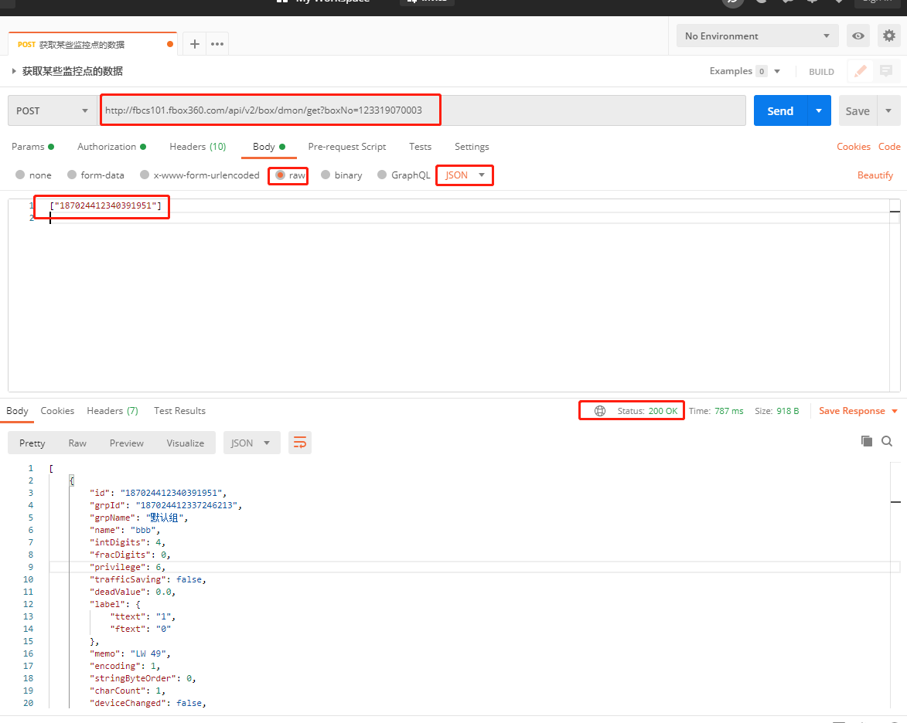
Task: Click the blue Send button
Action: click(780, 110)
